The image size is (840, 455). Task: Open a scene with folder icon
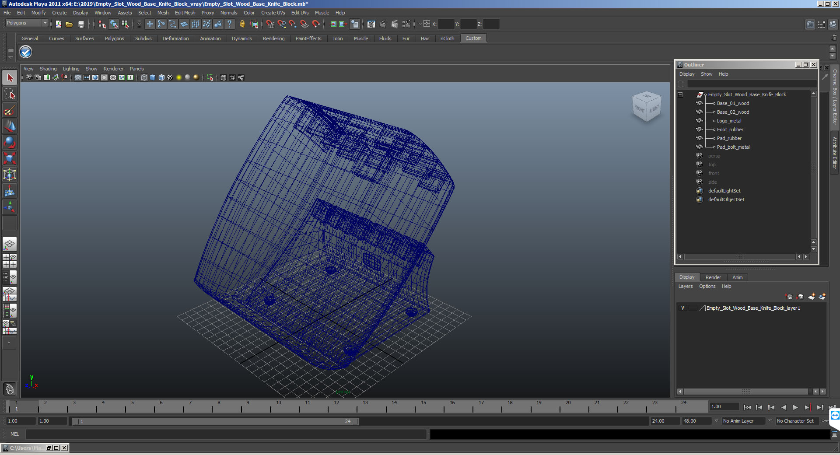tap(69, 24)
